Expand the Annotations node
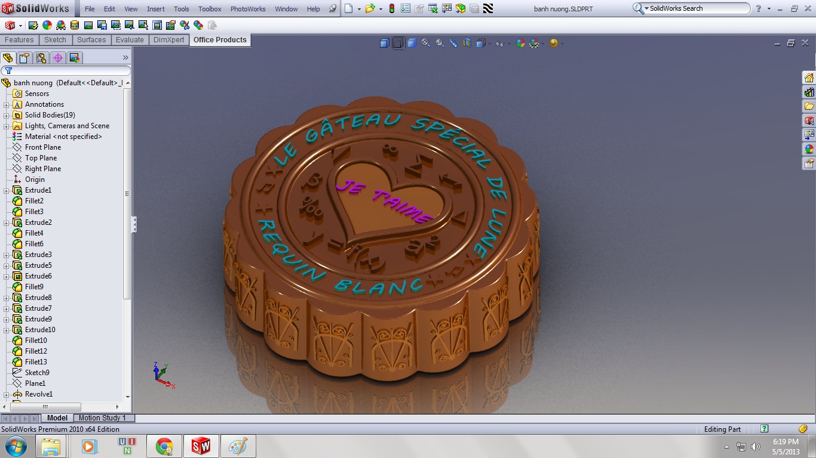The width and height of the screenshot is (816, 458). click(x=7, y=104)
